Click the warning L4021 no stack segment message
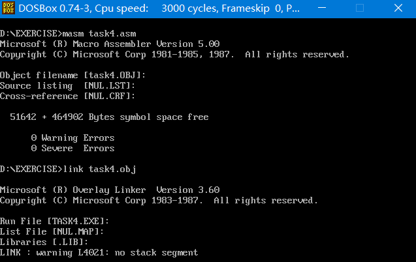The width and height of the screenshot is (416, 262). [x=99, y=252]
